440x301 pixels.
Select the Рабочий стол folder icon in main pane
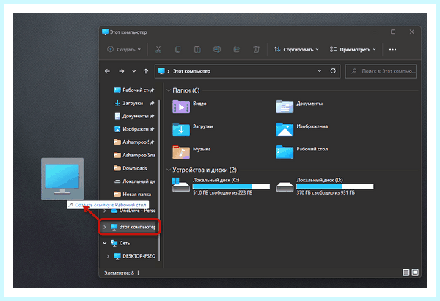tap(285, 152)
